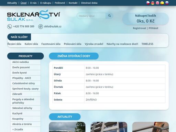Select Úterý closed hours text

99,74
